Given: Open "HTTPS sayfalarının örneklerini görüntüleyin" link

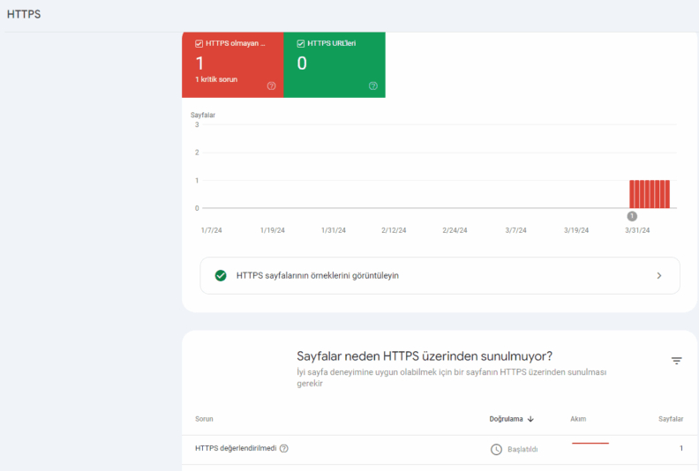Looking at the screenshot, I should (x=318, y=275).
